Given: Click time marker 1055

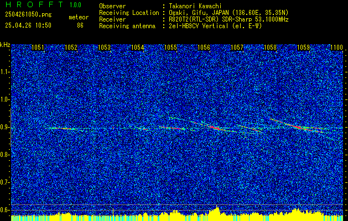Looking at the screenshot, I should [x=170, y=48].
